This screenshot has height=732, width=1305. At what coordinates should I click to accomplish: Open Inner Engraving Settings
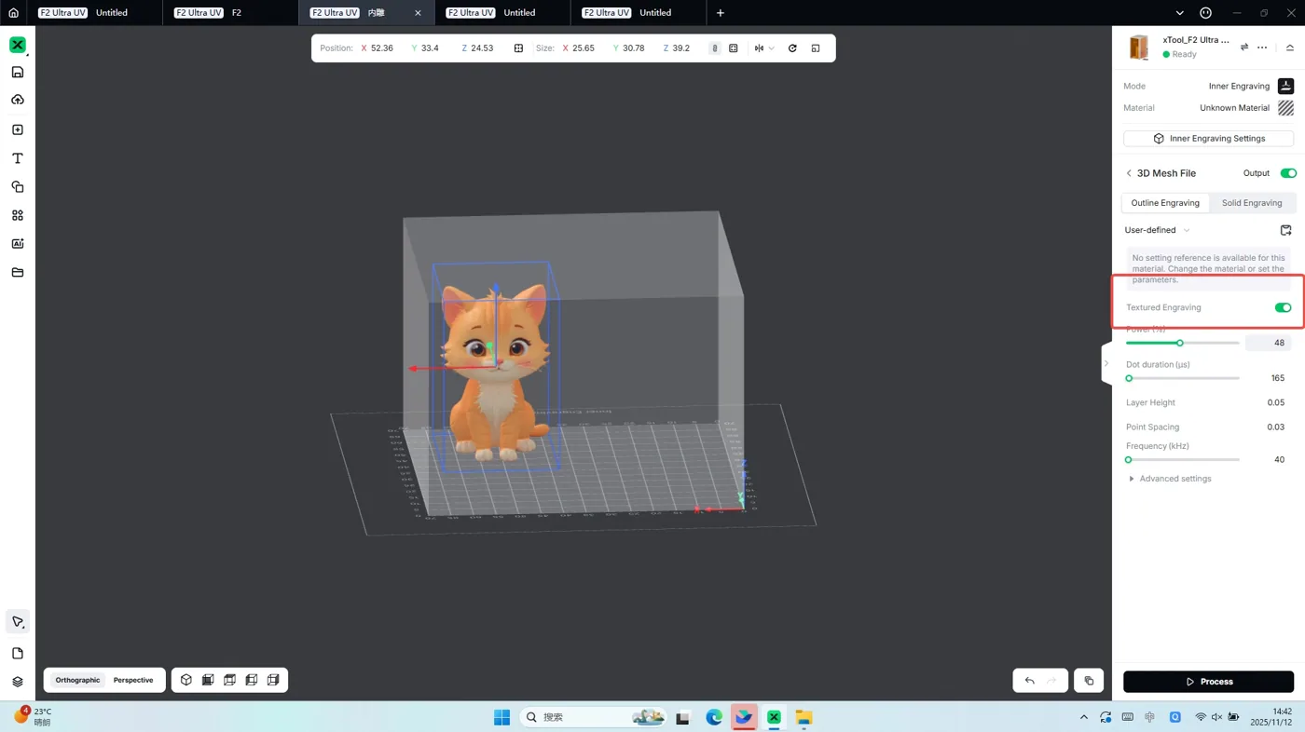(x=1208, y=139)
